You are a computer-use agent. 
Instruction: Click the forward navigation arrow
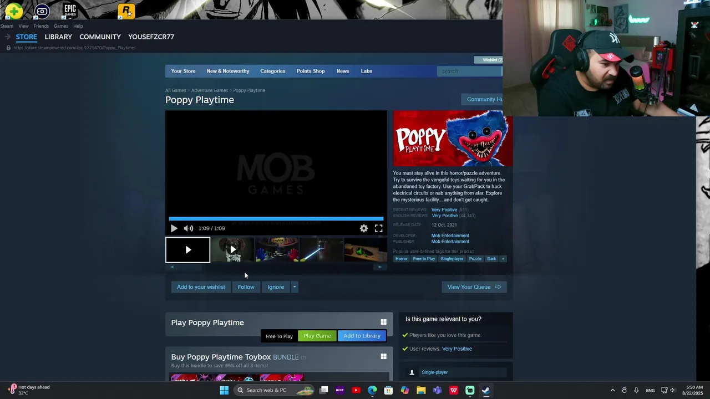click(x=8, y=37)
